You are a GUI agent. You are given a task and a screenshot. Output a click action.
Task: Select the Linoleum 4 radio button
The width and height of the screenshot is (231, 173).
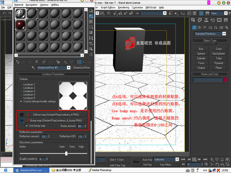point(21,95)
